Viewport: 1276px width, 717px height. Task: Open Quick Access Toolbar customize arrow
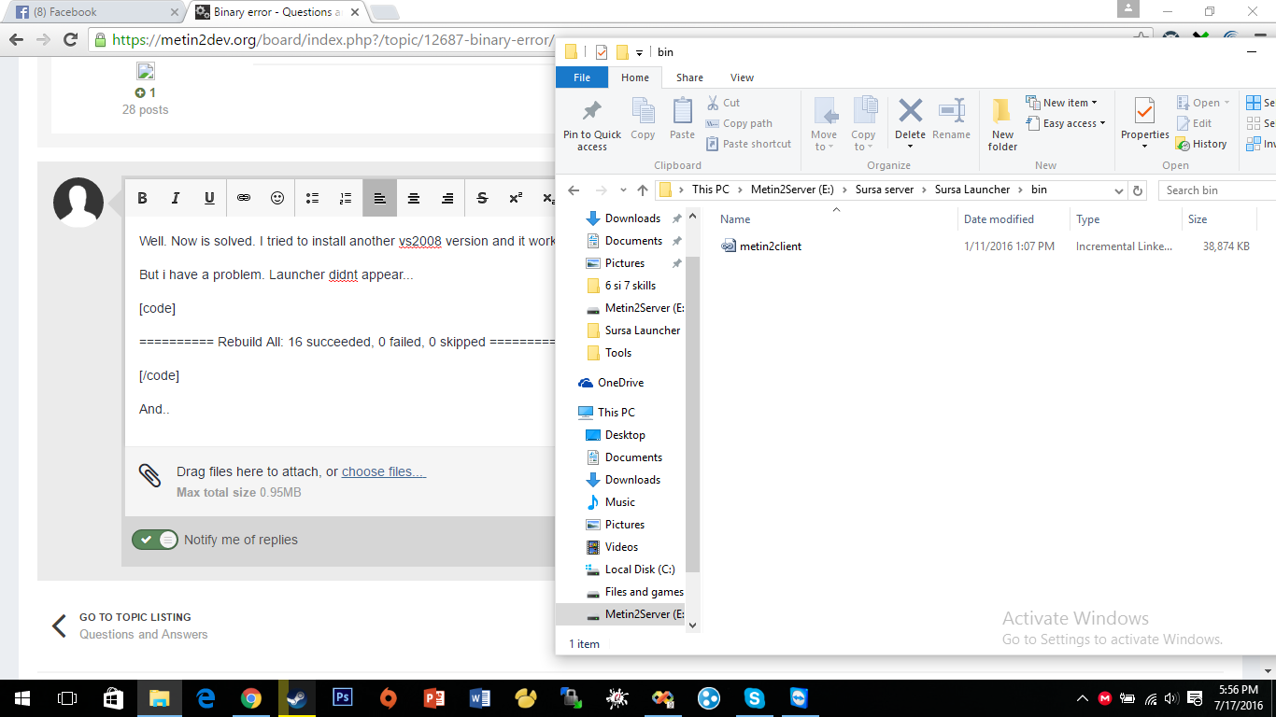tap(640, 53)
